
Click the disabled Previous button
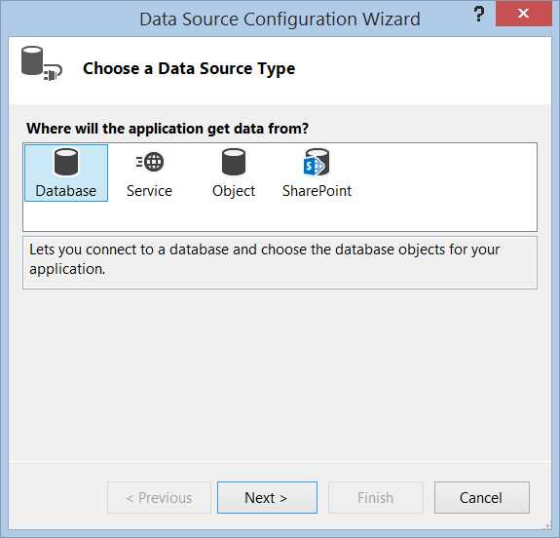(159, 498)
